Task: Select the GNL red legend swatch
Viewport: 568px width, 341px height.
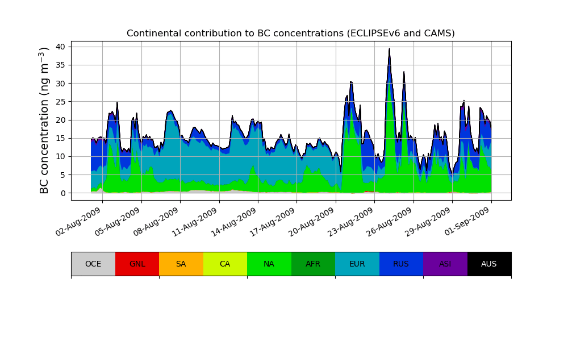Action: click(137, 264)
